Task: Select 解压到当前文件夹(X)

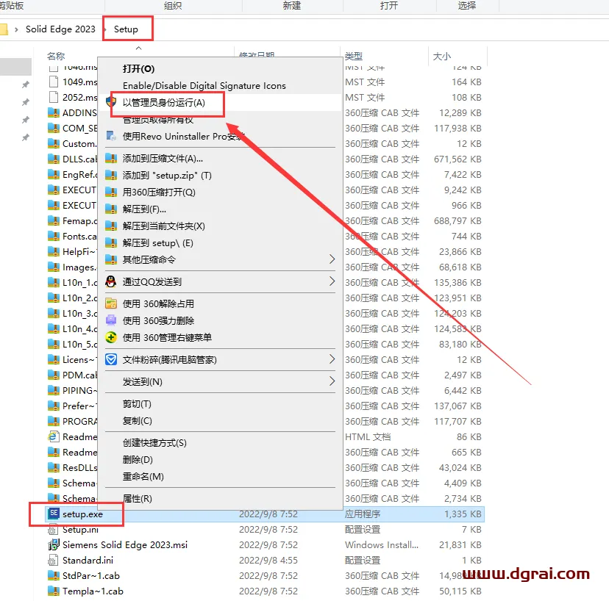Action: (x=163, y=226)
